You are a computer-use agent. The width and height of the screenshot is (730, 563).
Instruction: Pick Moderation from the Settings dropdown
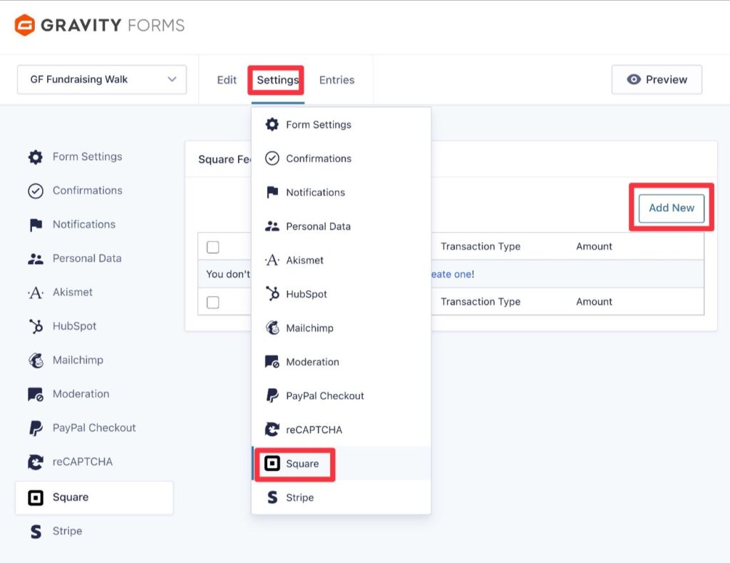(341, 362)
